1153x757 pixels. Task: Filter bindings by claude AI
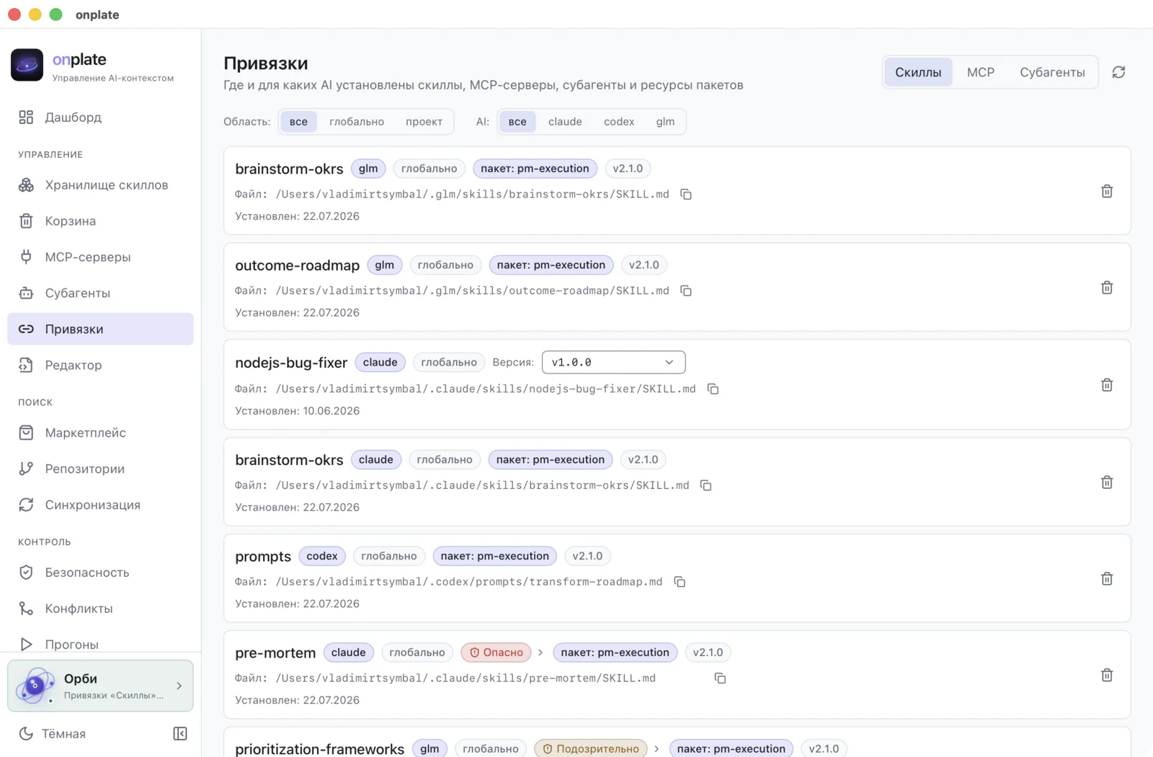(565, 122)
